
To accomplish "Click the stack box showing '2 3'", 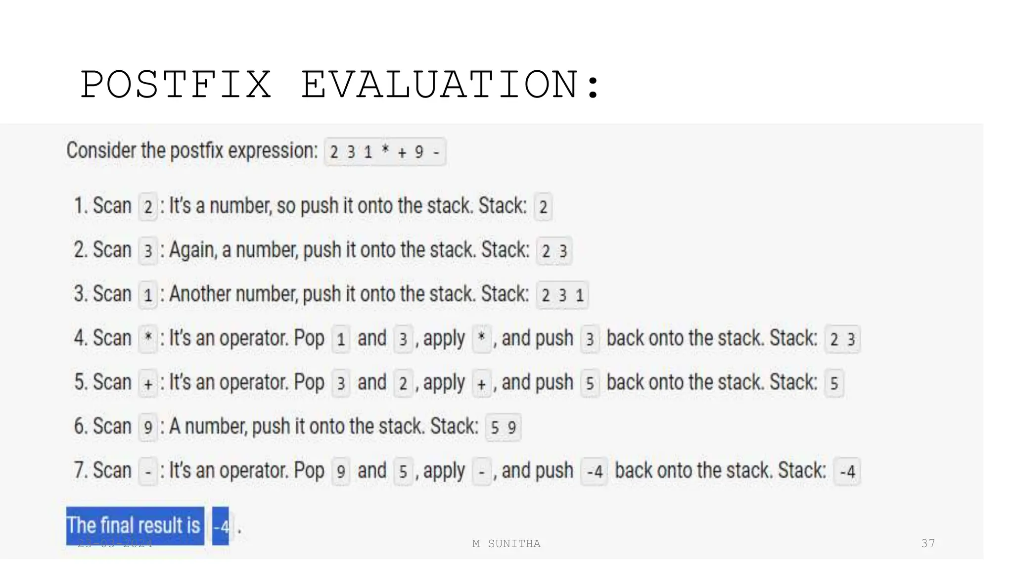I will pos(554,251).
